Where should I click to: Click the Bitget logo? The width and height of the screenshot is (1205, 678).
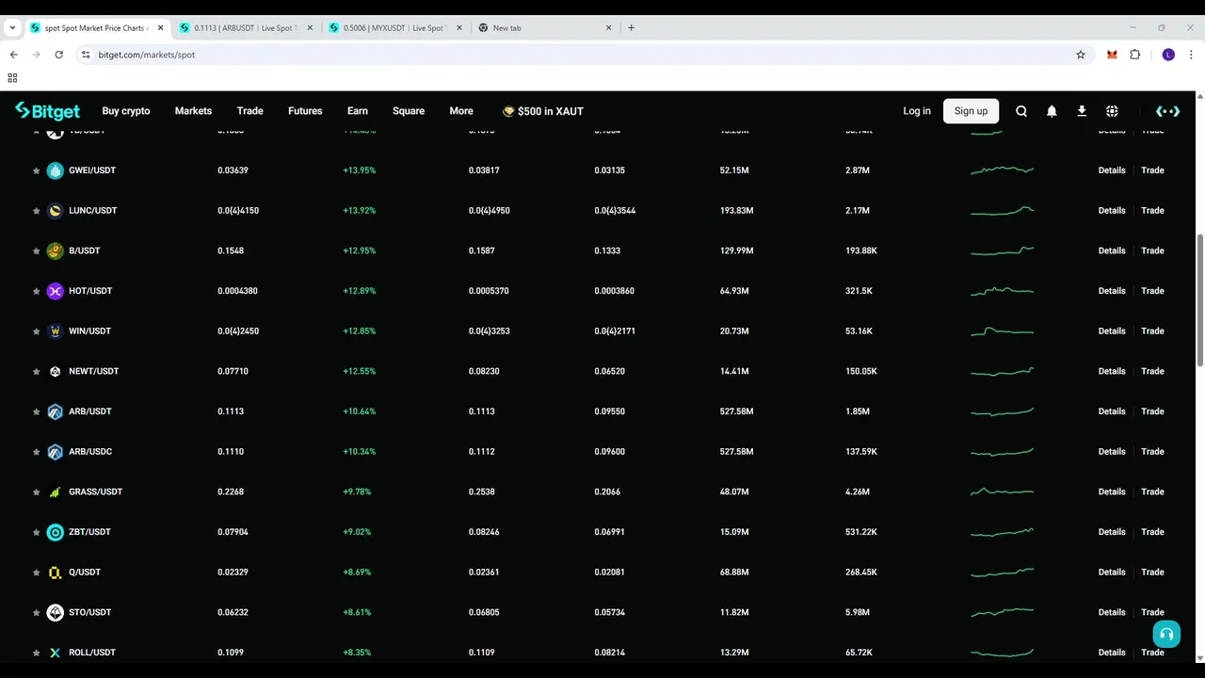pyautogui.click(x=47, y=111)
